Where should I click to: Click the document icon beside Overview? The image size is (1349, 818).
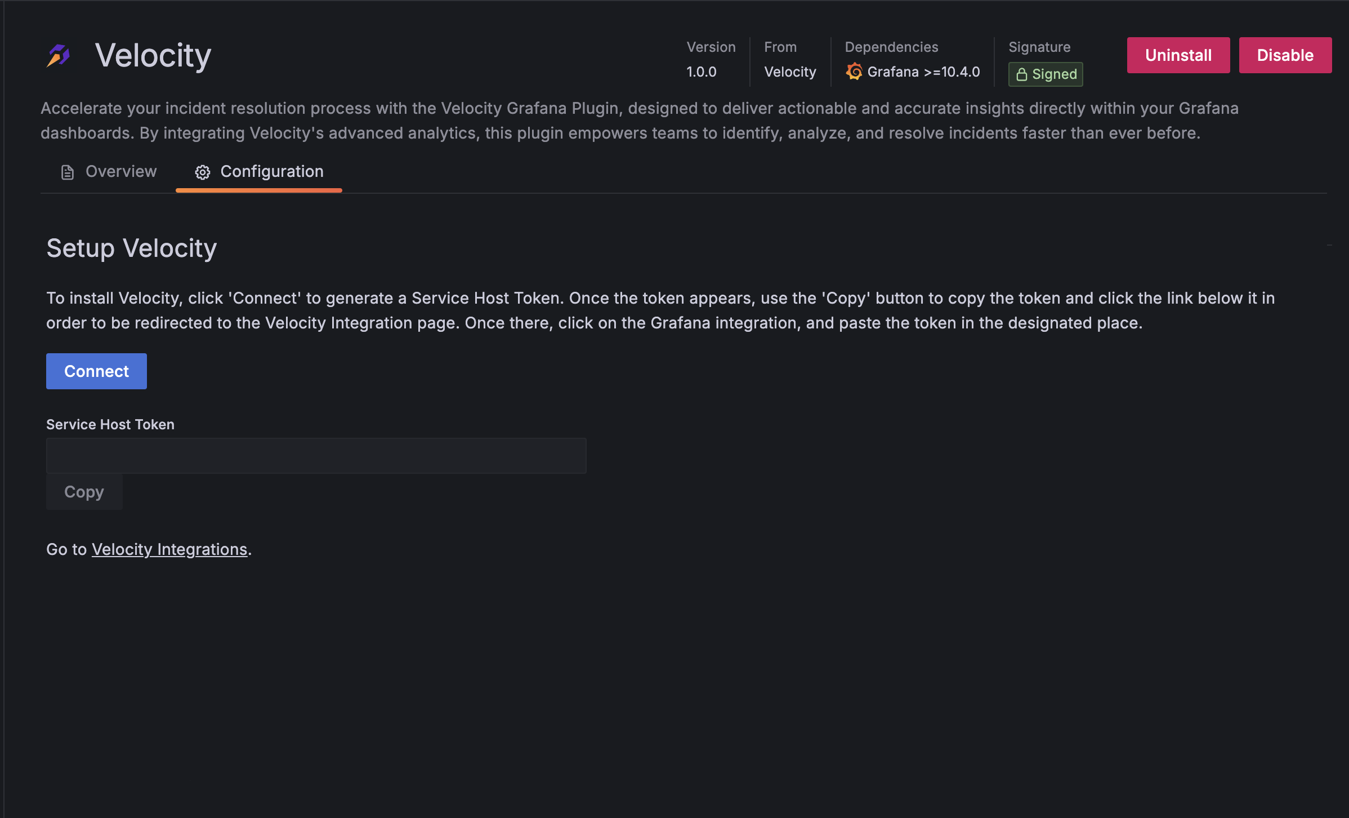tap(67, 172)
